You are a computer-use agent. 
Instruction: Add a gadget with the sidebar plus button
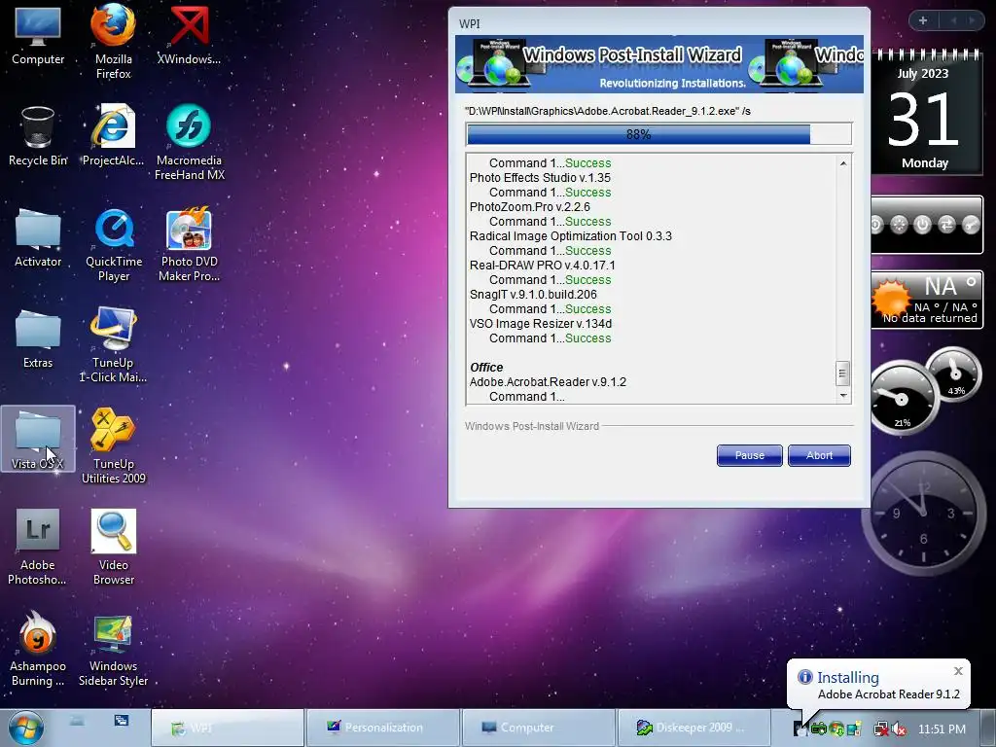tap(923, 21)
